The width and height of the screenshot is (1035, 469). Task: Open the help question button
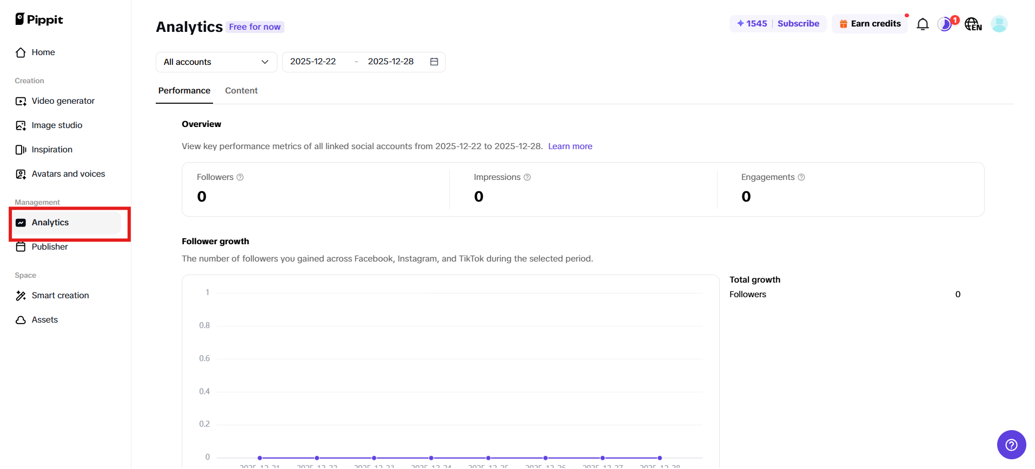(1011, 445)
